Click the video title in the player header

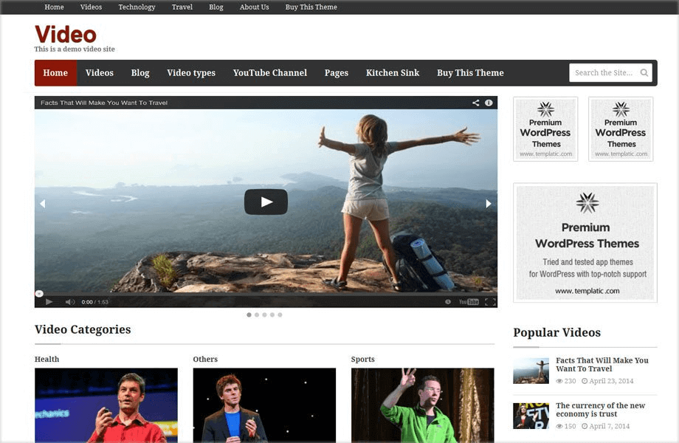[x=104, y=103]
